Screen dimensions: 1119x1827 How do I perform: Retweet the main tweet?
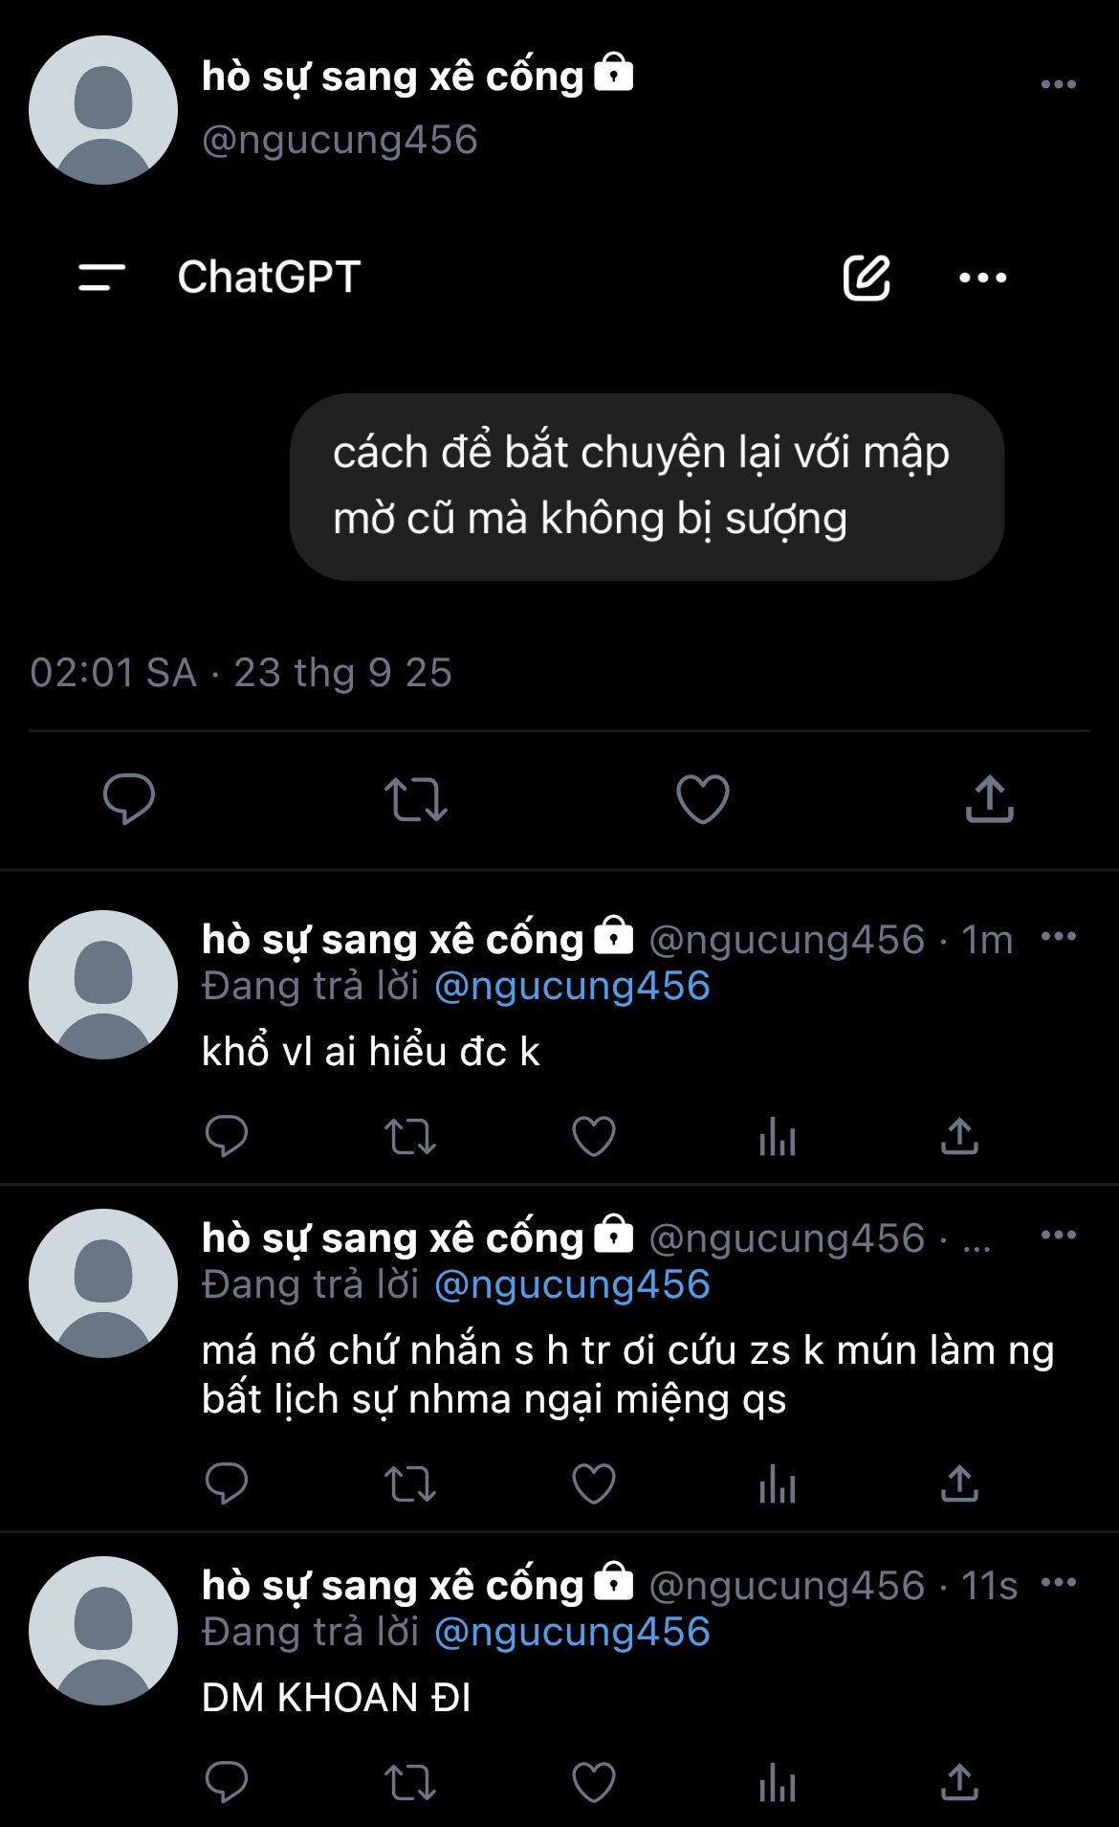pyautogui.click(x=415, y=799)
